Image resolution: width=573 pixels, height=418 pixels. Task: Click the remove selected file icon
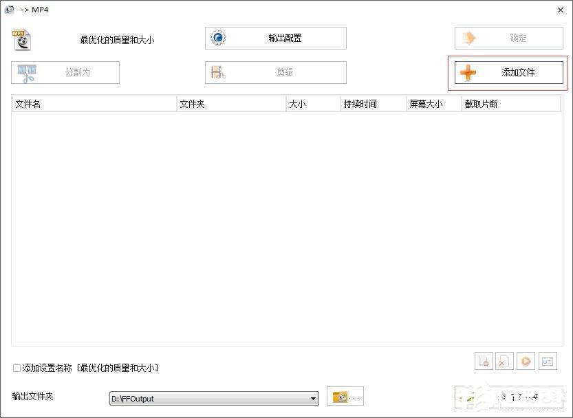point(484,362)
